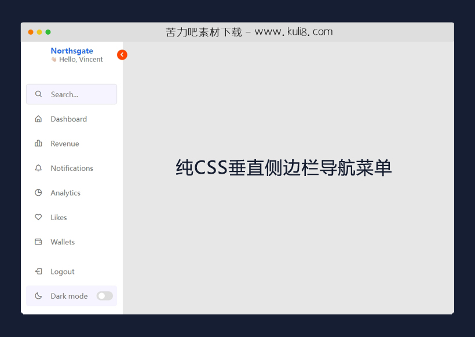Screen dimensions: 475x337
Task: Open Wallets using the wallet icon
Action: [38, 242]
